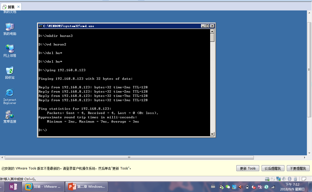Click VMware horizontal scrollbar left arrow

pyautogui.click(x=2, y=158)
